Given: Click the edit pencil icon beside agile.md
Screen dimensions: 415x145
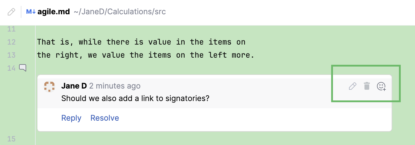Looking at the screenshot, I should pos(11,12).
